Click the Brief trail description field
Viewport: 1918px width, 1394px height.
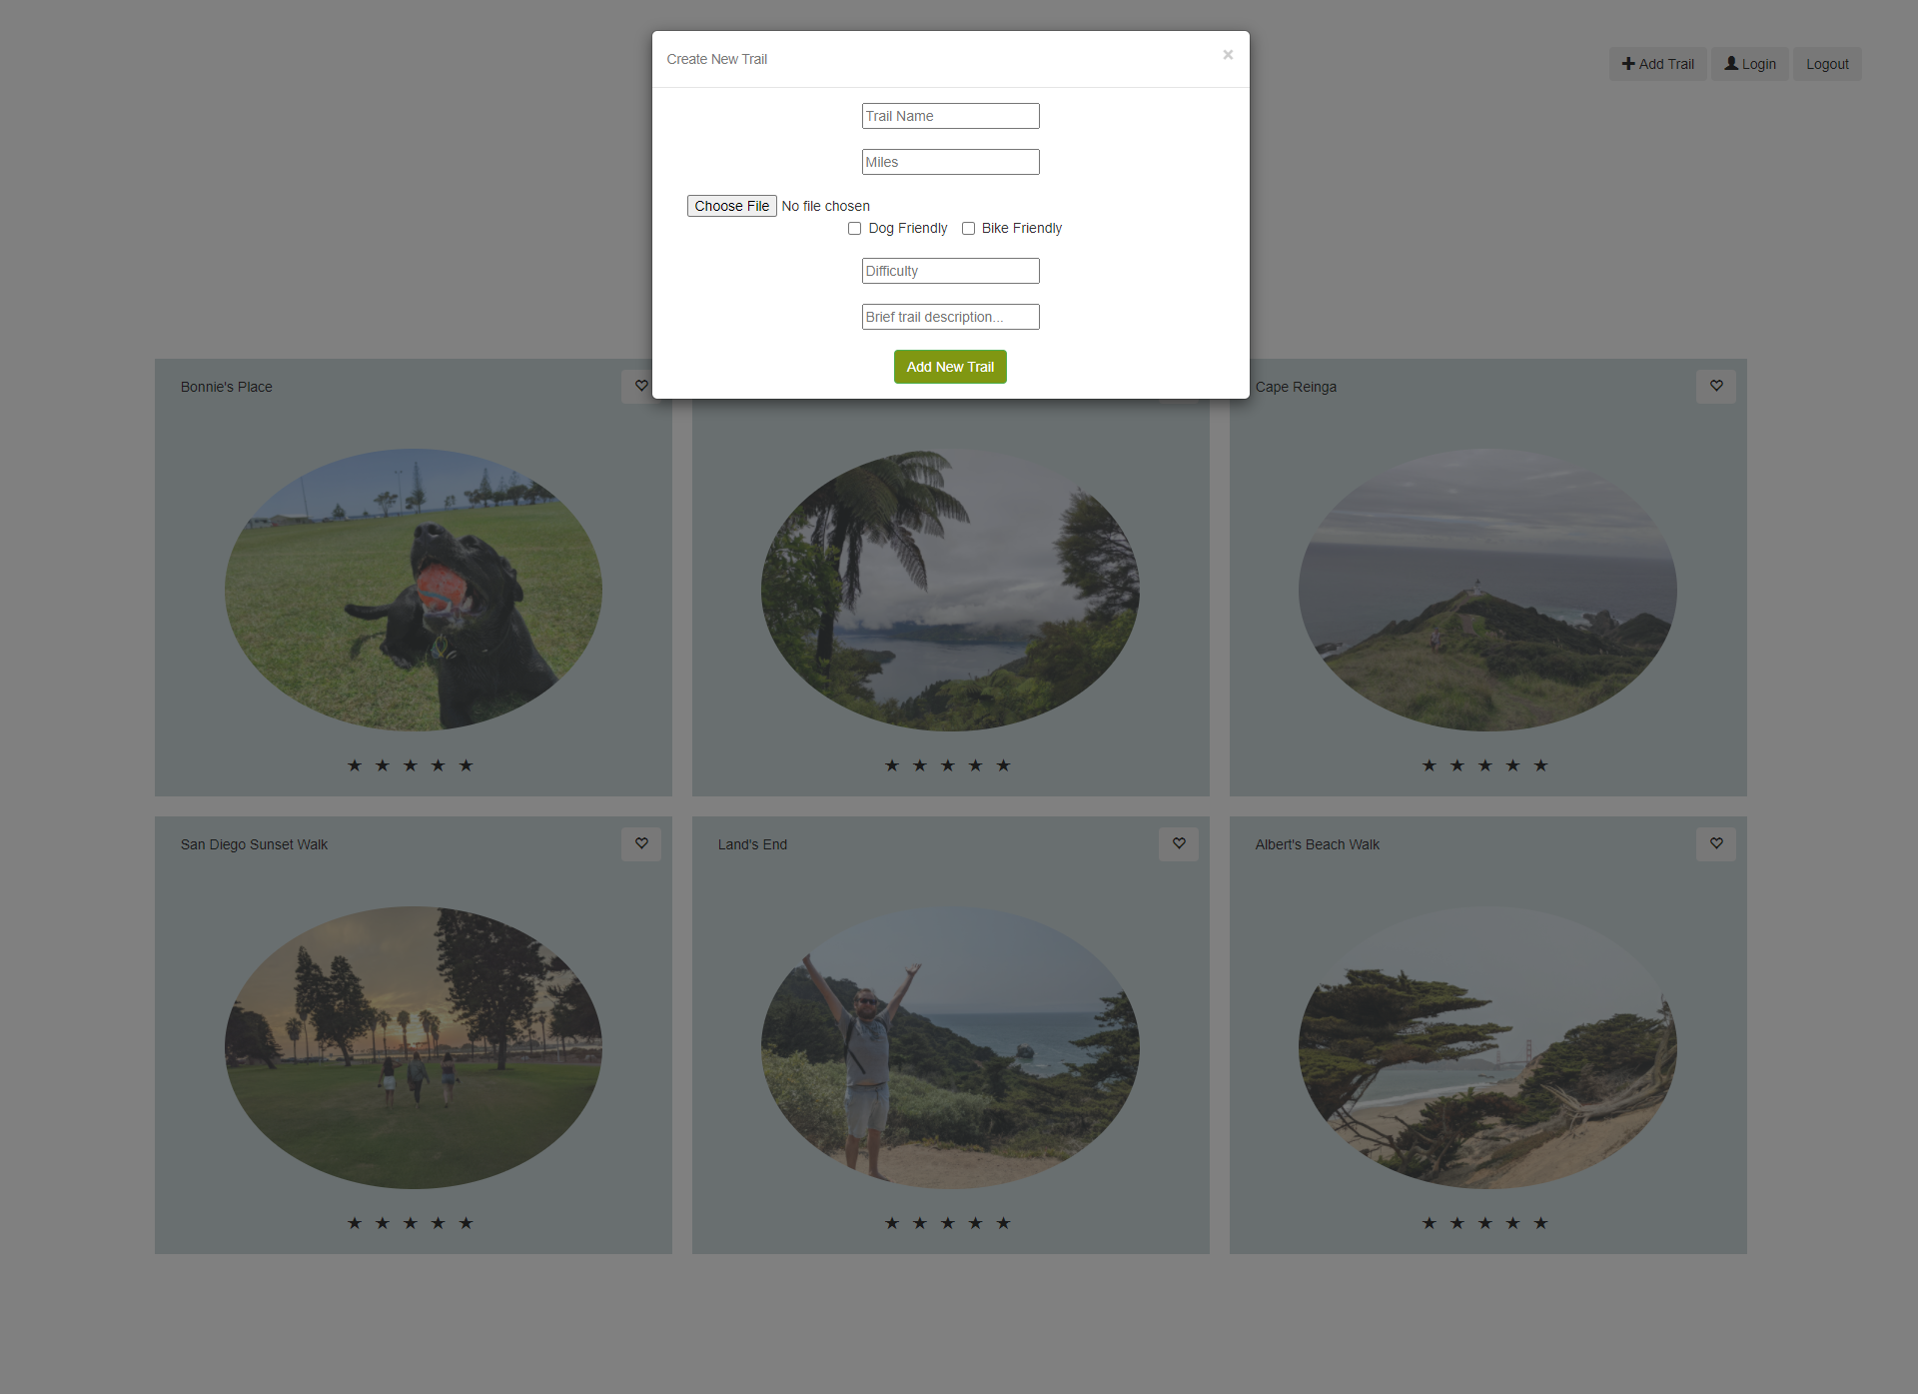[950, 317]
